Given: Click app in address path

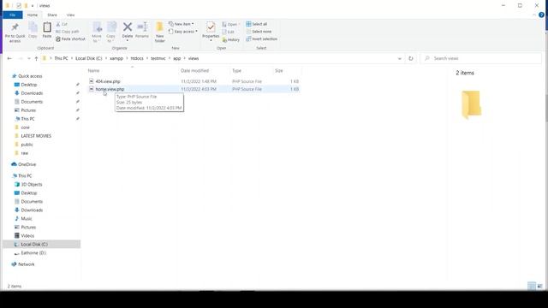Looking at the screenshot, I should pos(177,59).
